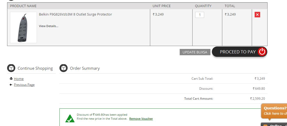Image resolution: width=287 pixels, height=126 pixels.
Task: Click the Continue Shopping heading
Action: (x=35, y=68)
